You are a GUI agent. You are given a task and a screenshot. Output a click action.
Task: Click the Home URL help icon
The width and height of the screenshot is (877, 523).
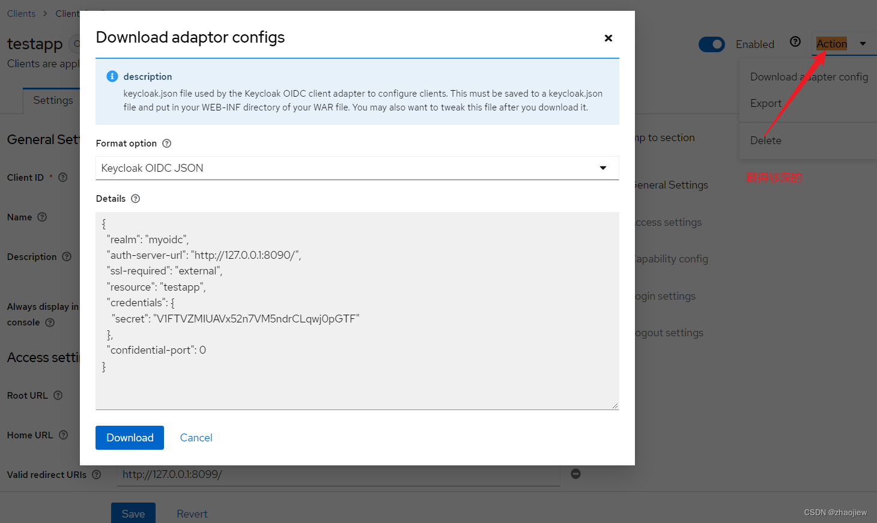pos(64,435)
